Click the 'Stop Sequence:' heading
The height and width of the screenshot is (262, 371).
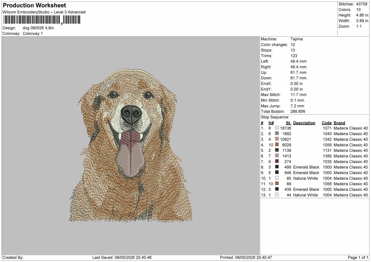(x=275, y=117)
